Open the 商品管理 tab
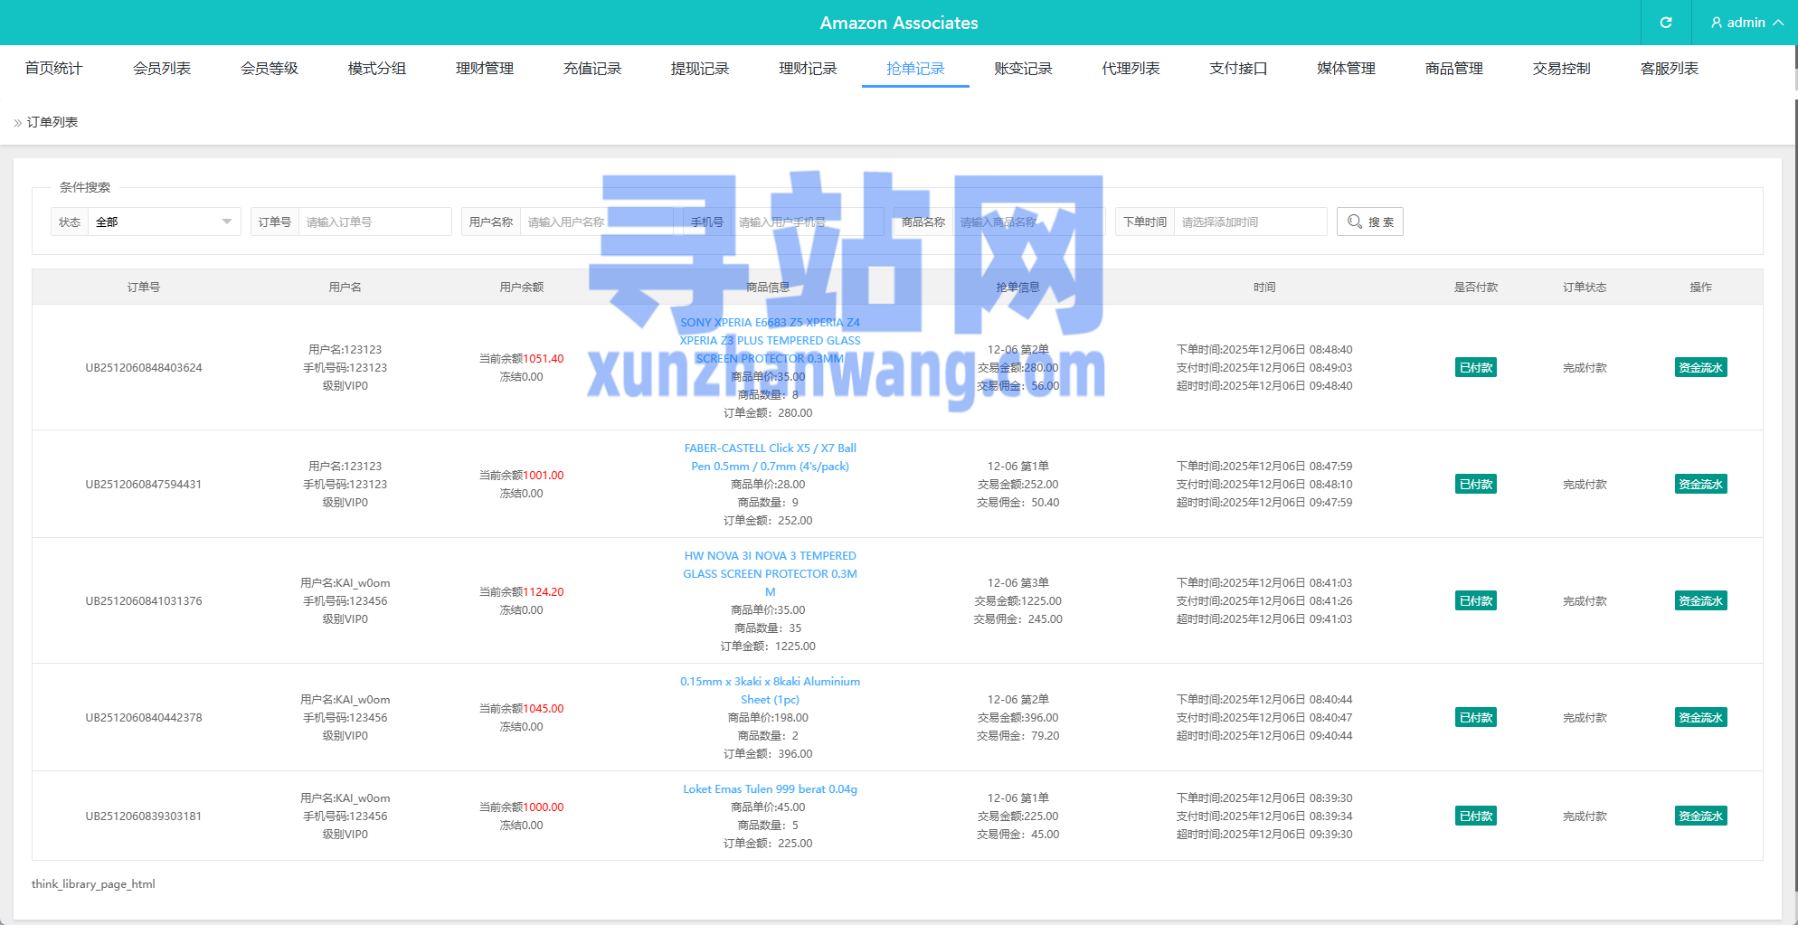The height and width of the screenshot is (925, 1798). 1453,67
